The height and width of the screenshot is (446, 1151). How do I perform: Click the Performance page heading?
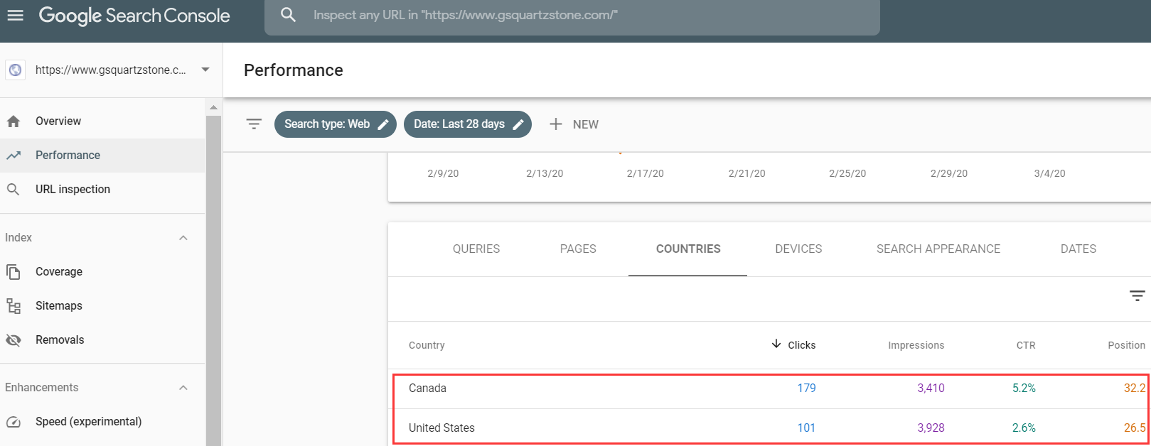click(x=294, y=70)
